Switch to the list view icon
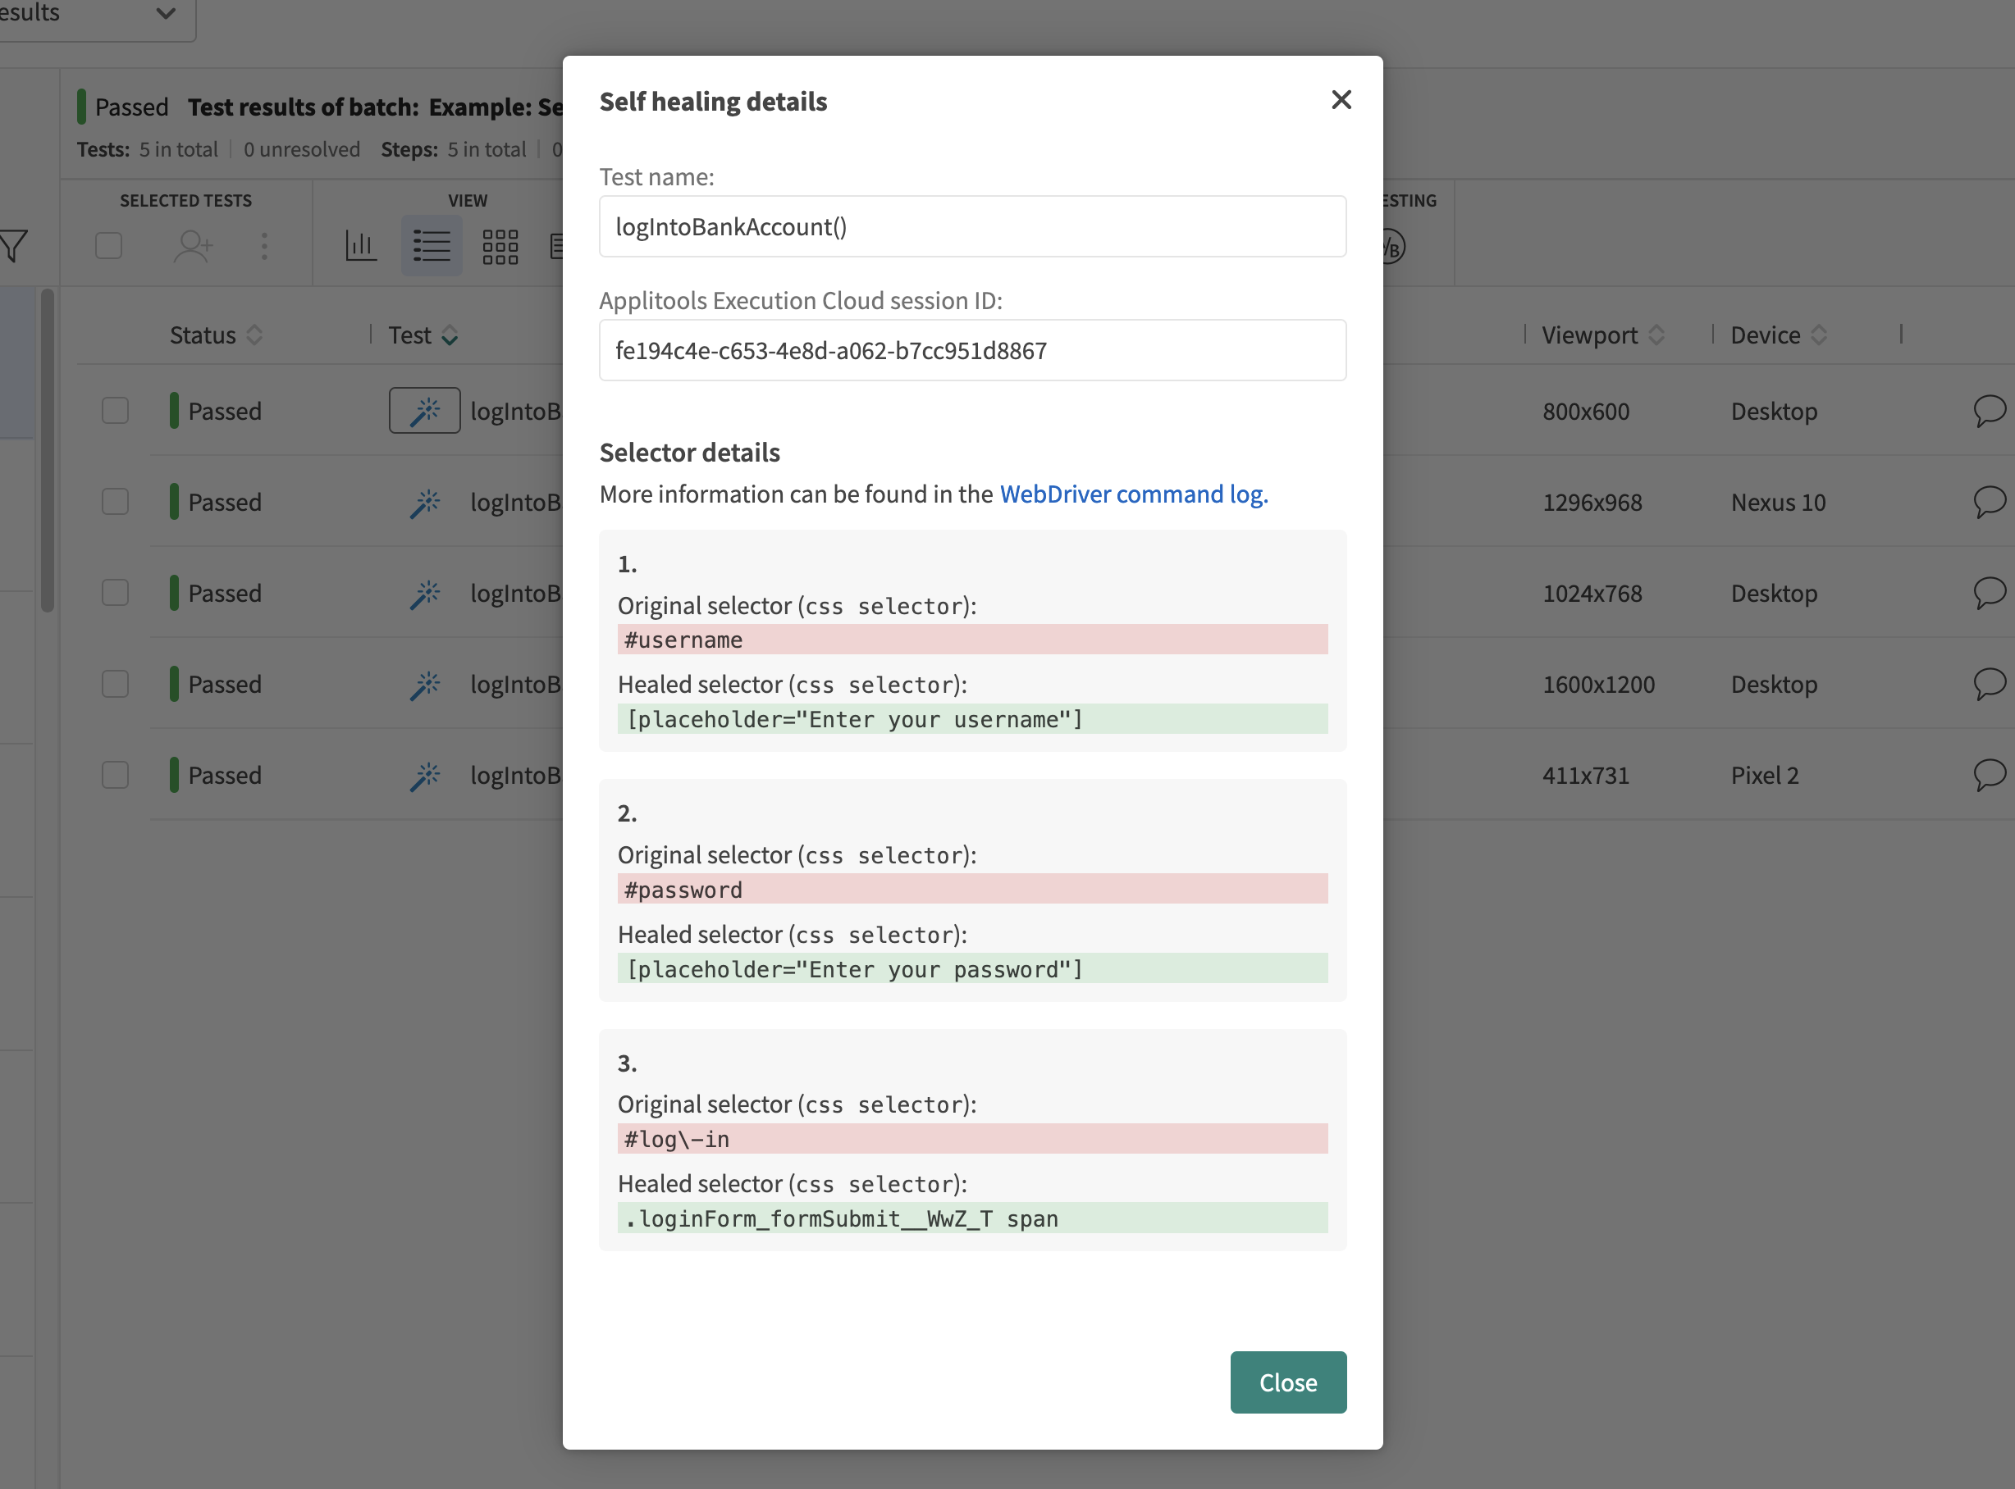The image size is (2015, 1489). click(432, 245)
